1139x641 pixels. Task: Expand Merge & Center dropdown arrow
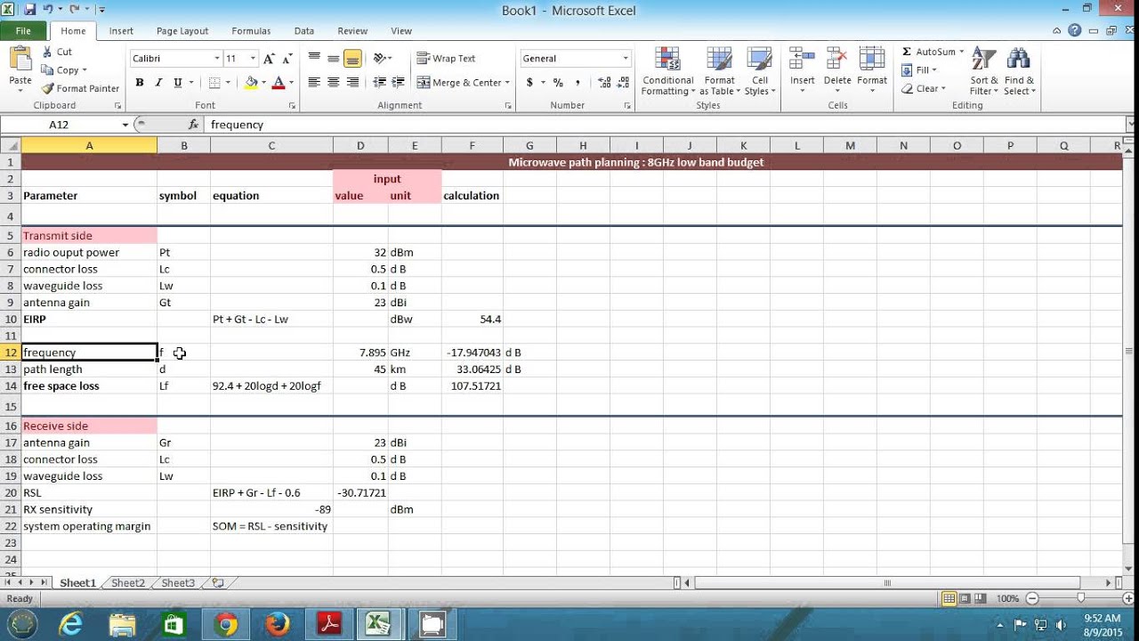pos(507,83)
